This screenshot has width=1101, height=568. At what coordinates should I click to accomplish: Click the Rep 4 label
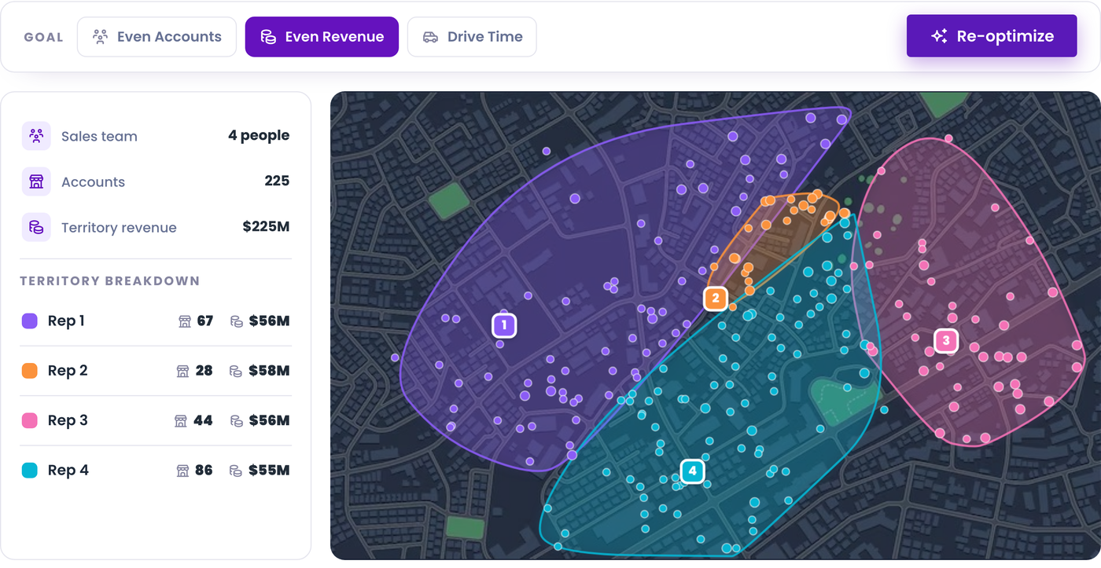(68, 471)
